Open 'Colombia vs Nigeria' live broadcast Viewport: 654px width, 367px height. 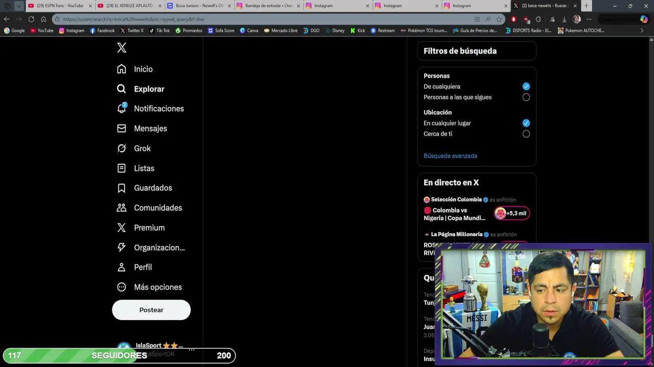[455, 214]
